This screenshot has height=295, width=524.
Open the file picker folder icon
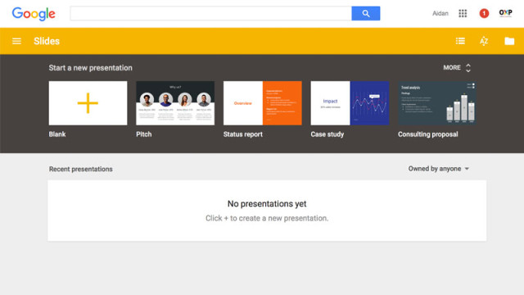pos(509,41)
